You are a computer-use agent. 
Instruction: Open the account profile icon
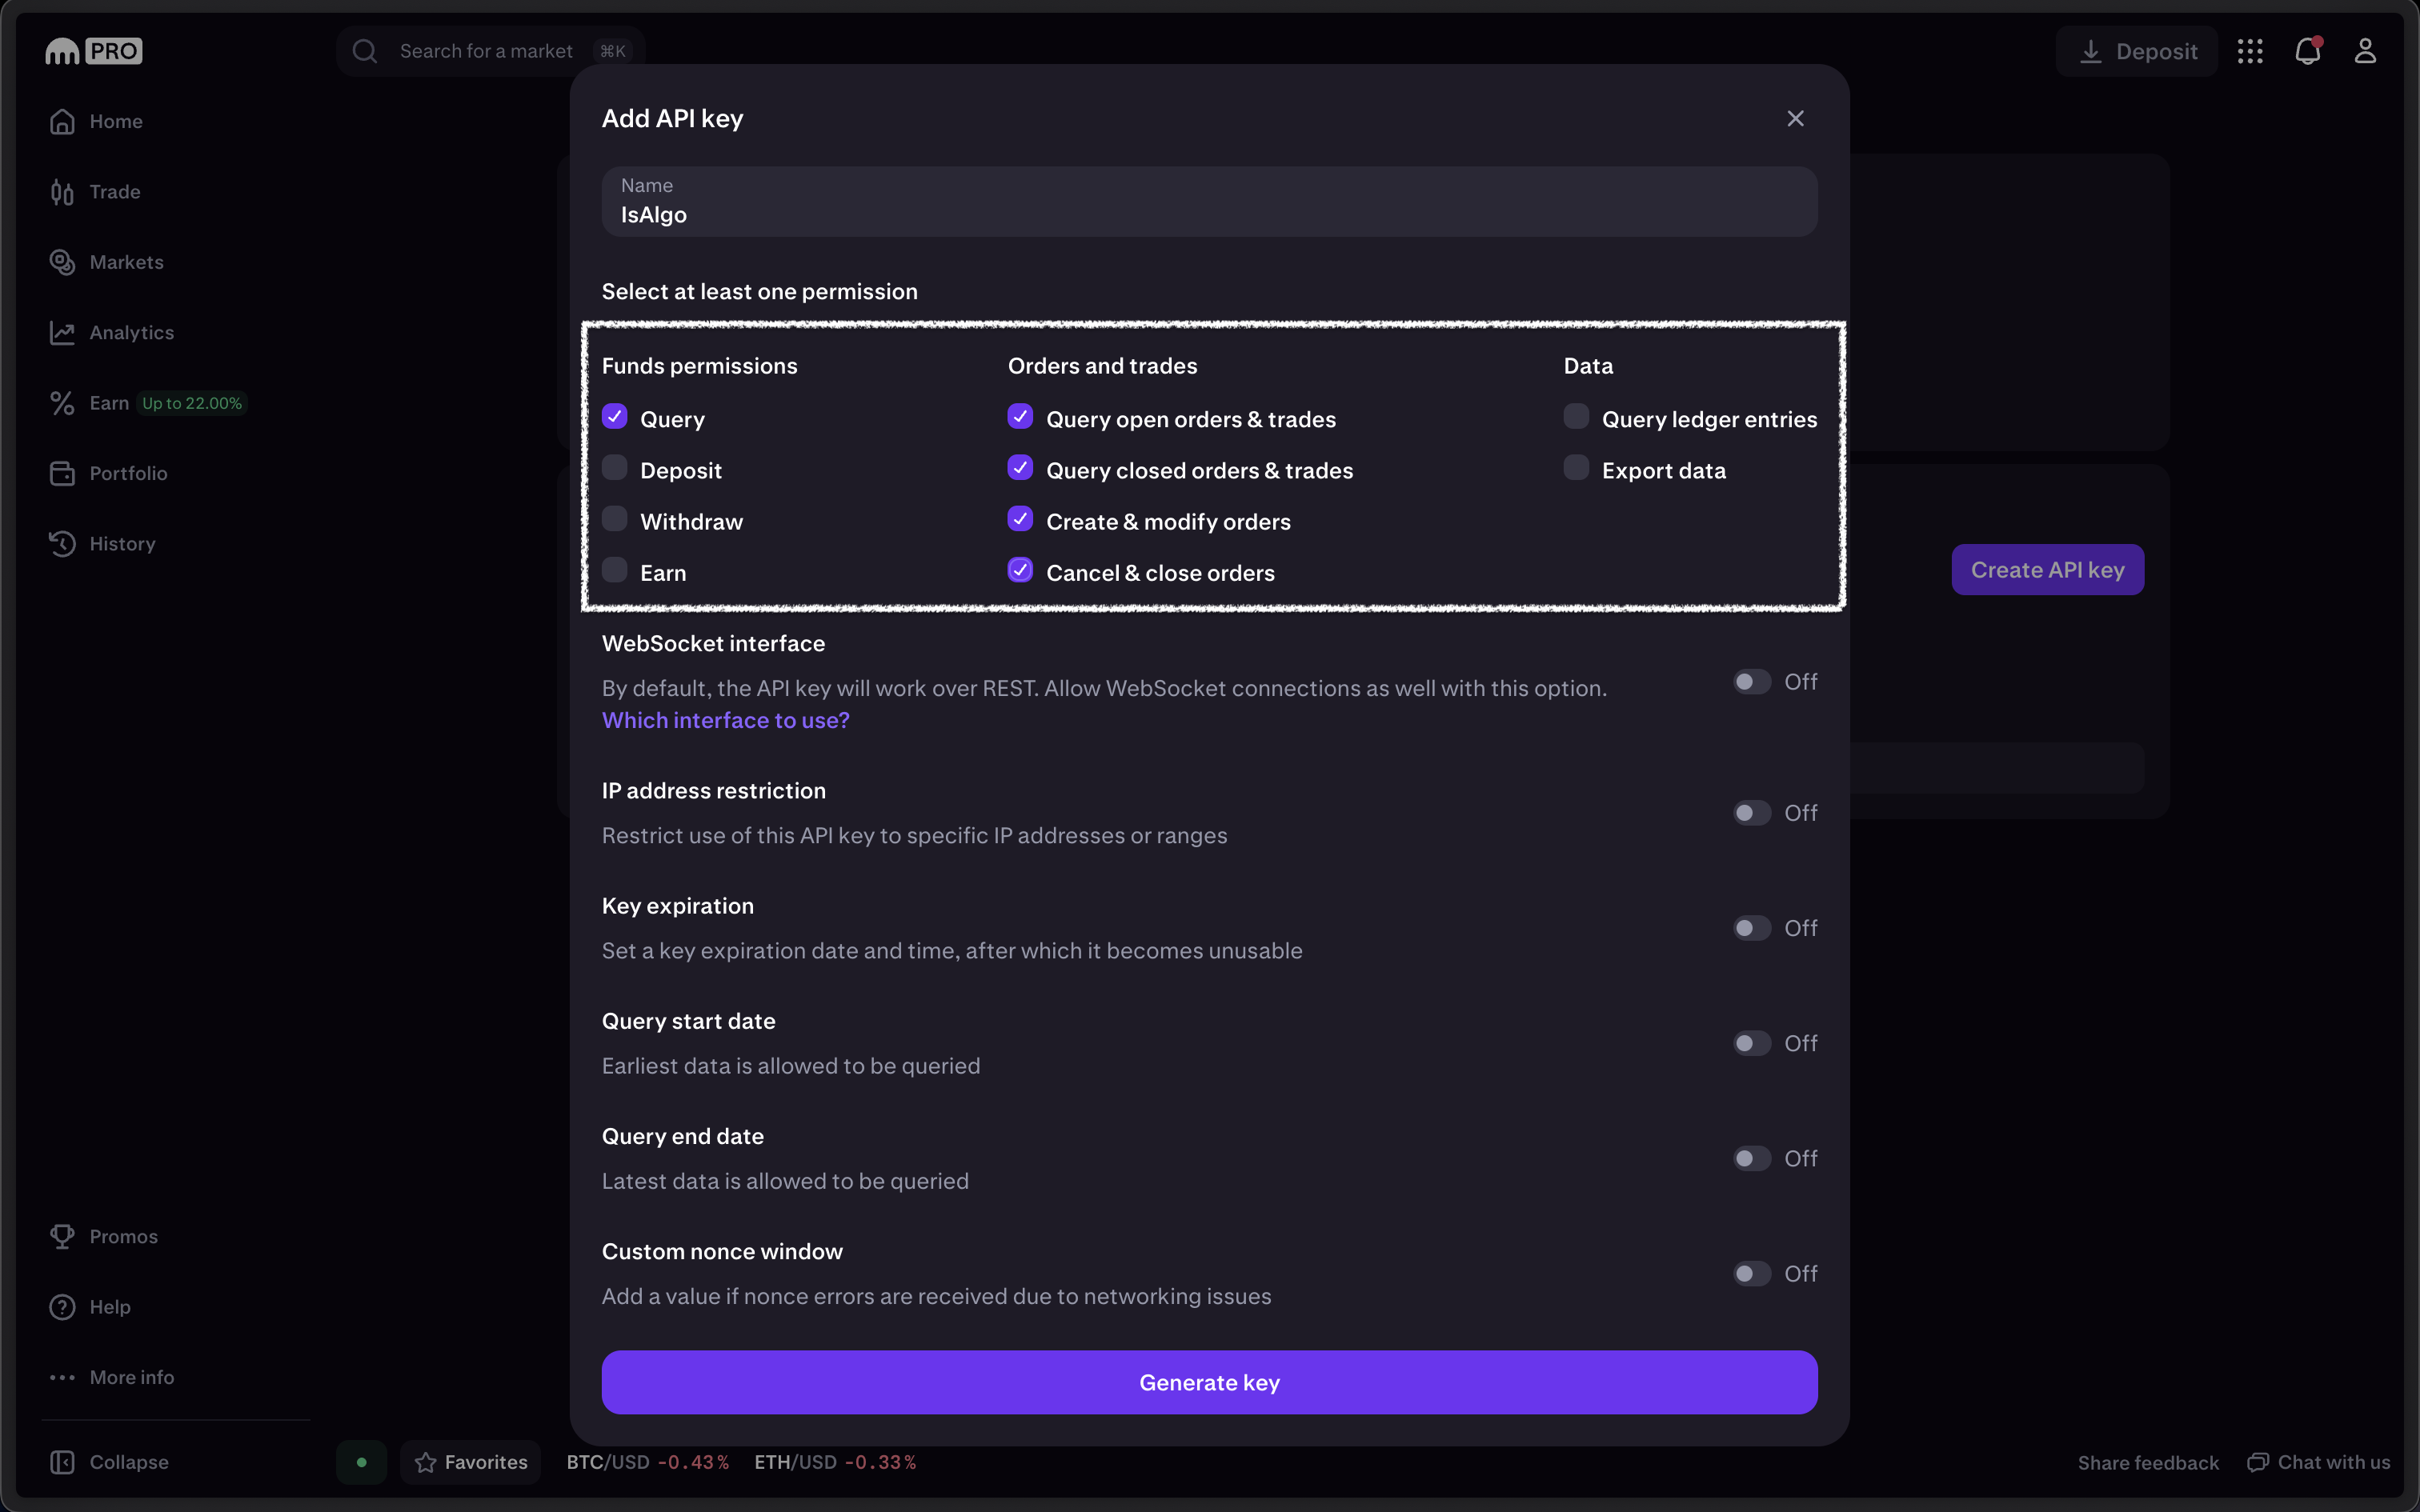click(x=2366, y=50)
